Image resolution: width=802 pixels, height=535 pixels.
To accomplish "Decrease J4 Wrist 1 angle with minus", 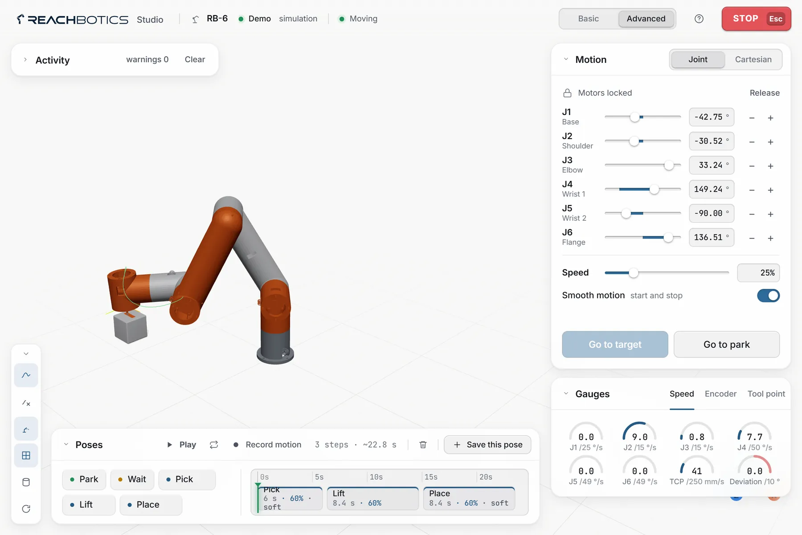I will pos(752,190).
